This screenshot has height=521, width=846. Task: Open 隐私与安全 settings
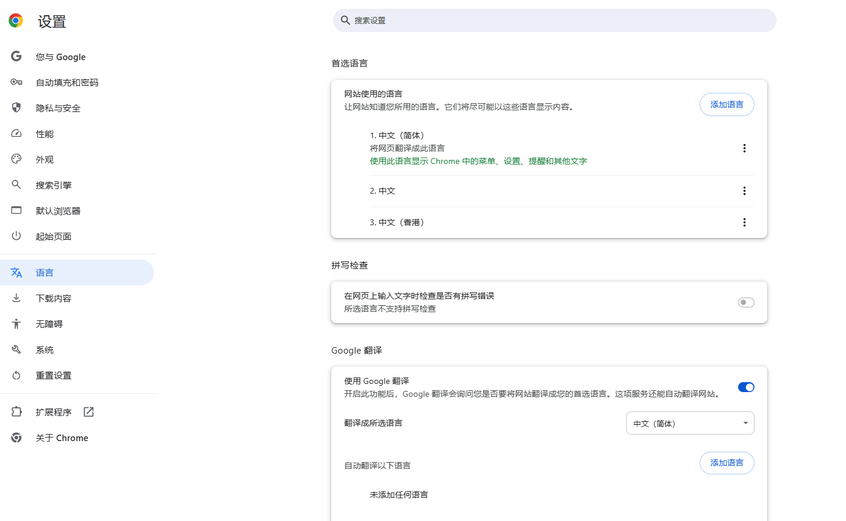click(77, 108)
